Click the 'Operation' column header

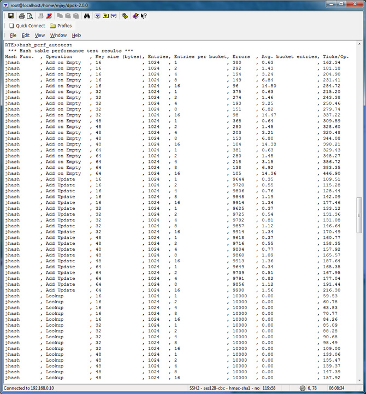tap(59, 56)
